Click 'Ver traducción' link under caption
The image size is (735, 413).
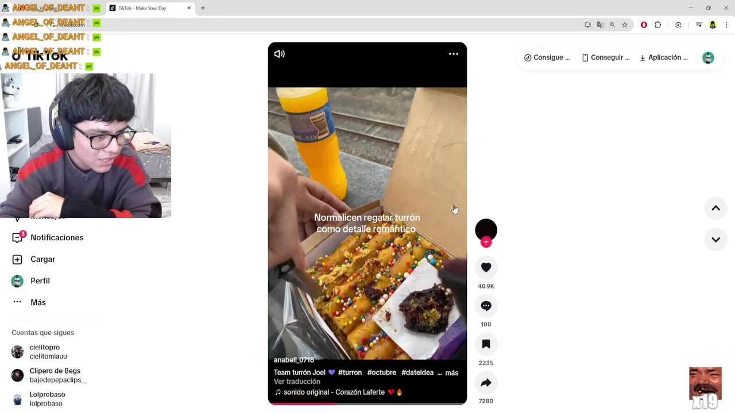point(297,382)
